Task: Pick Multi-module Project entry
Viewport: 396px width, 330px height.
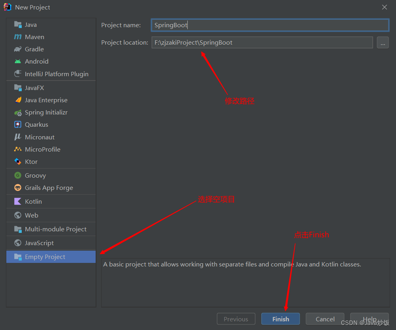Action: tap(51, 229)
